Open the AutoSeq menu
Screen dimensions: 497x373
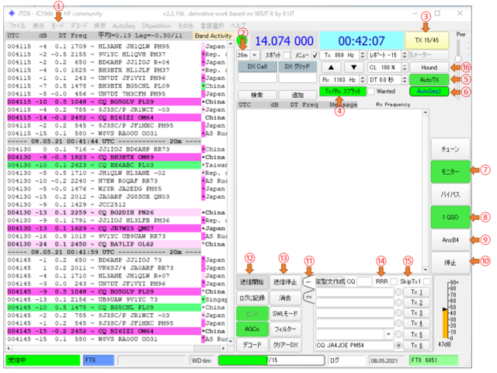click(x=123, y=26)
